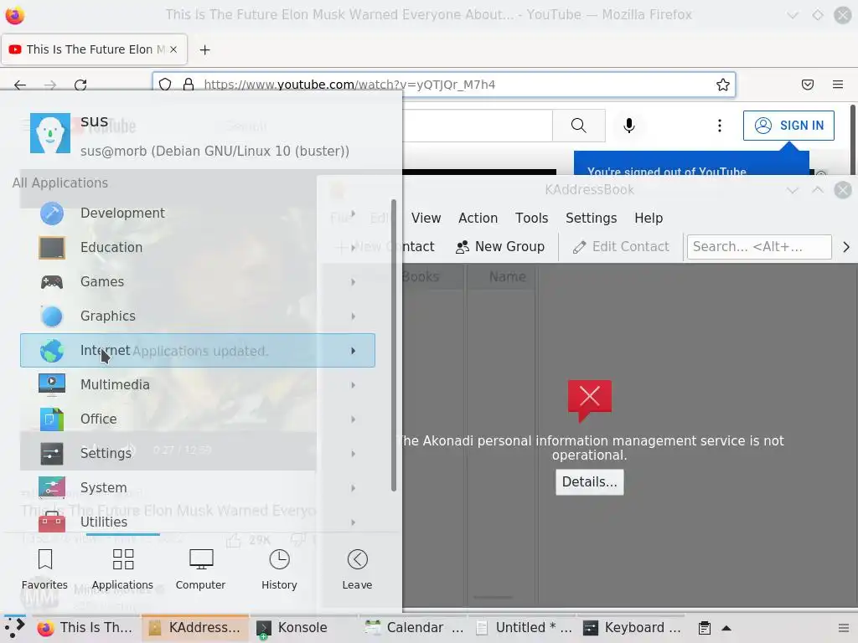Click the Settings category sliders icon
The width and height of the screenshot is (858, 643).
coord(52,453)
